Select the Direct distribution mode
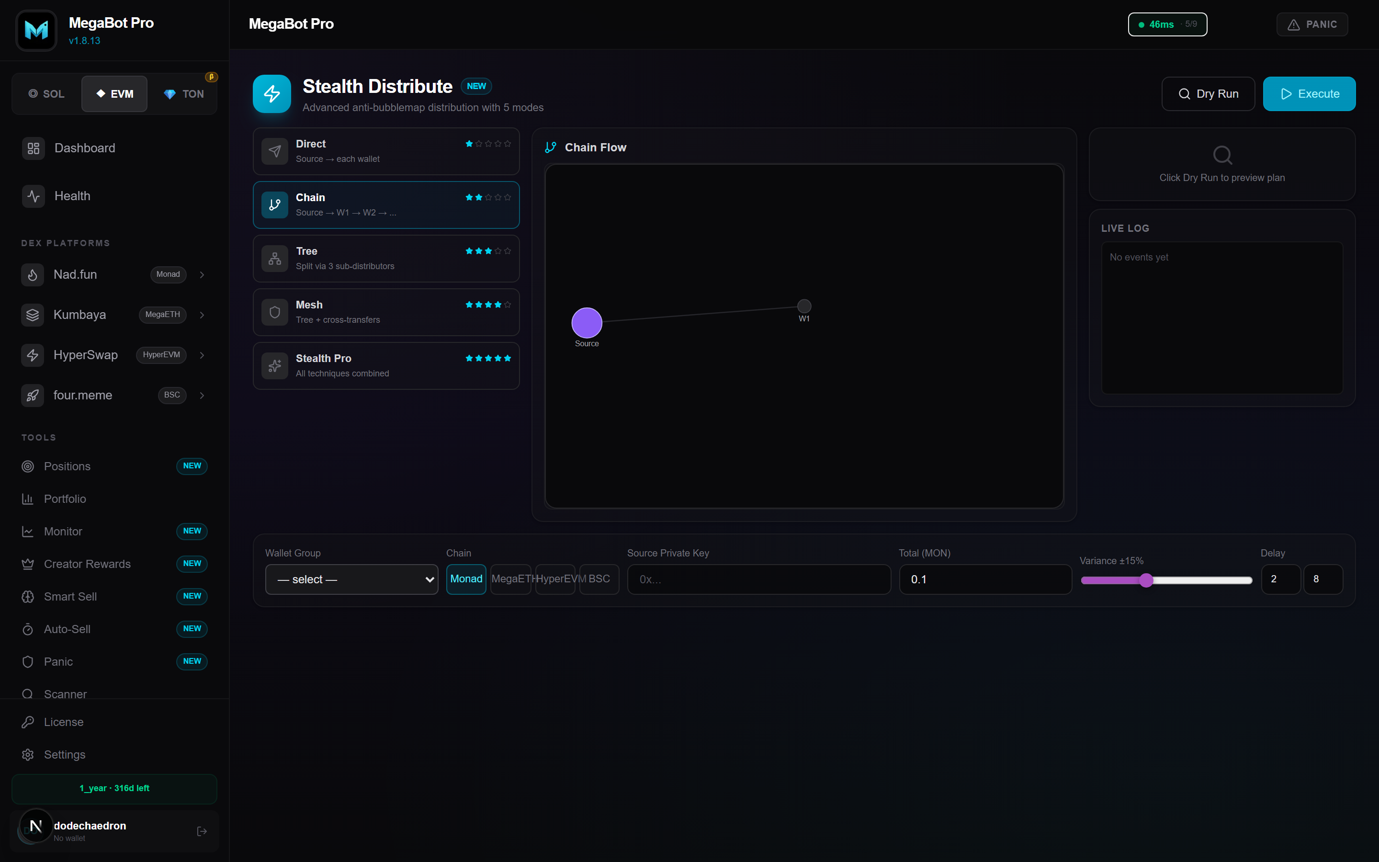Viewport: 1379px width, 862px height. coord(386,151)
